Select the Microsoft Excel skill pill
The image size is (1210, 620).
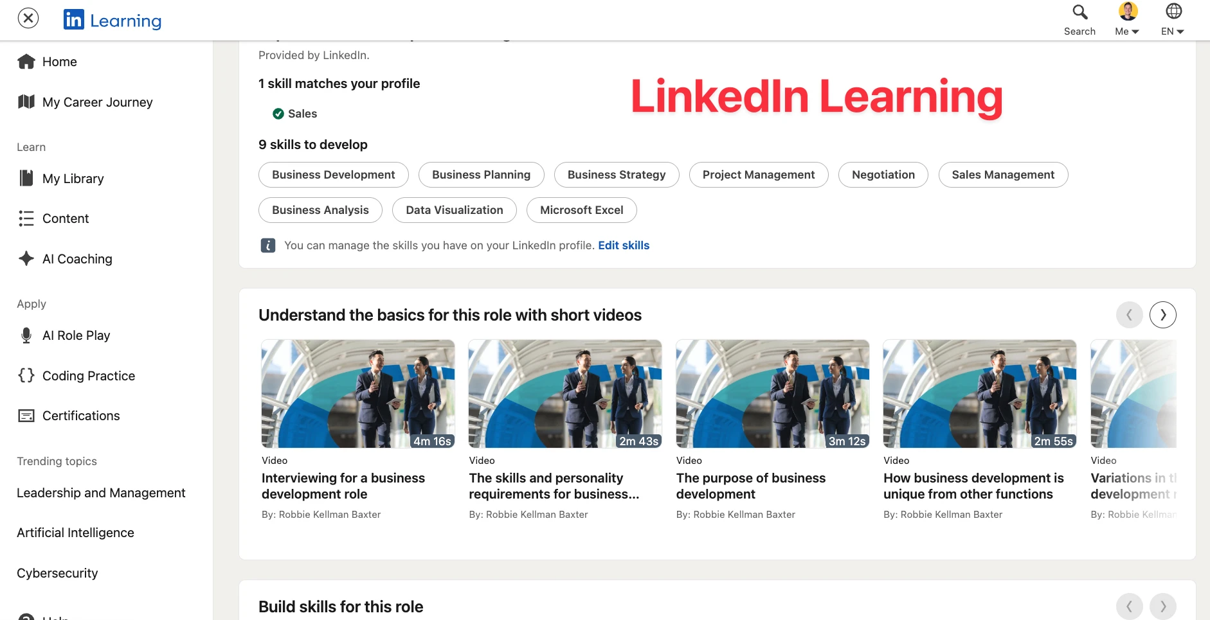pyautogui.click(x=581, y=210)
